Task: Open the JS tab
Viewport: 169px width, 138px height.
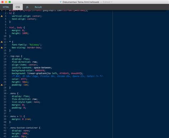Action: pyautogui.click(x=27, y=7)
